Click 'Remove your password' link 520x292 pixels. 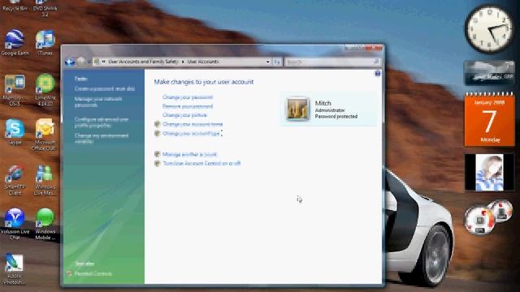click(188, 106)
